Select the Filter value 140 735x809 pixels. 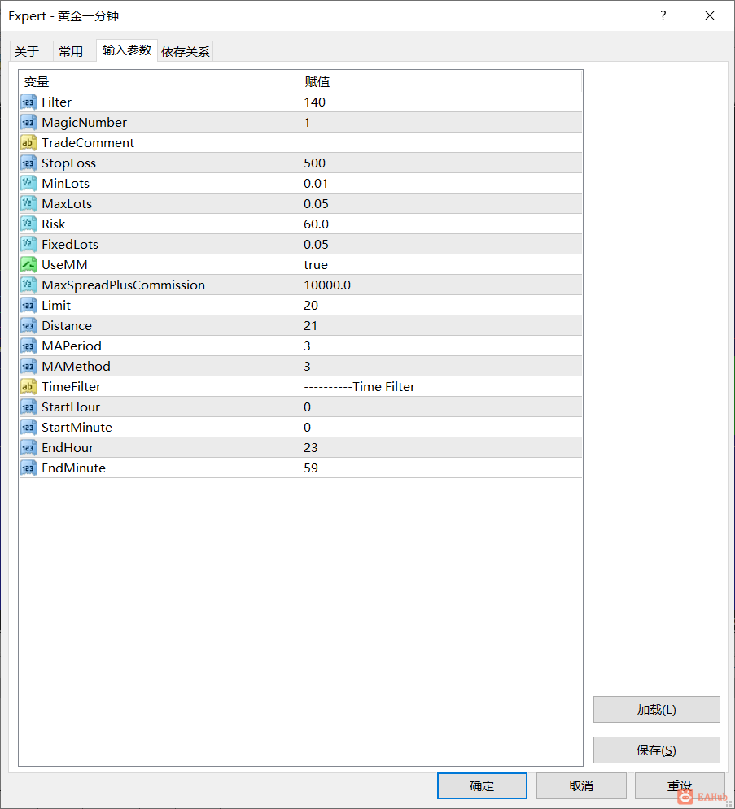click(314, 102)
